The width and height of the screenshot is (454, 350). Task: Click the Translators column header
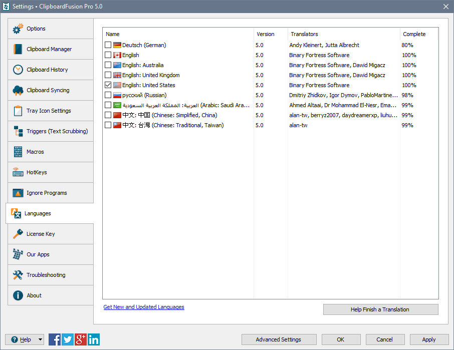click(x=344, y=34)
